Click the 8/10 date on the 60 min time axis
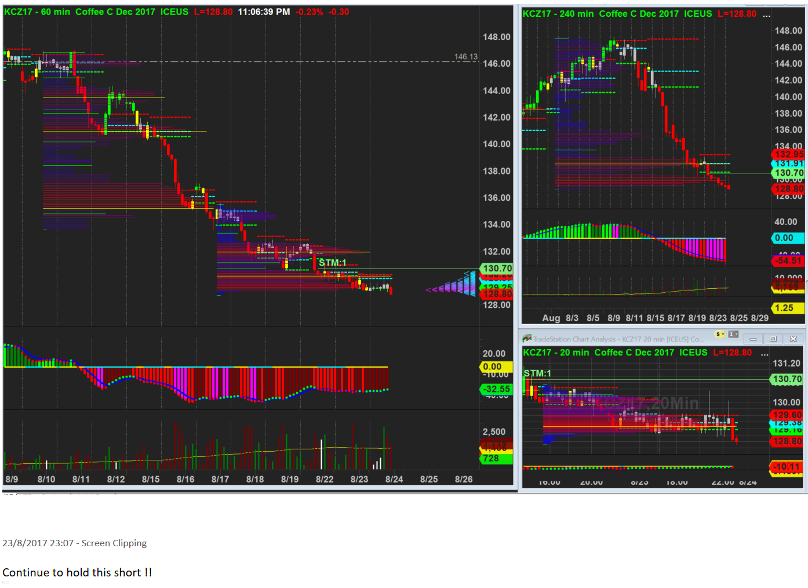This screenshot has height=588, width=808. point(46,480)
